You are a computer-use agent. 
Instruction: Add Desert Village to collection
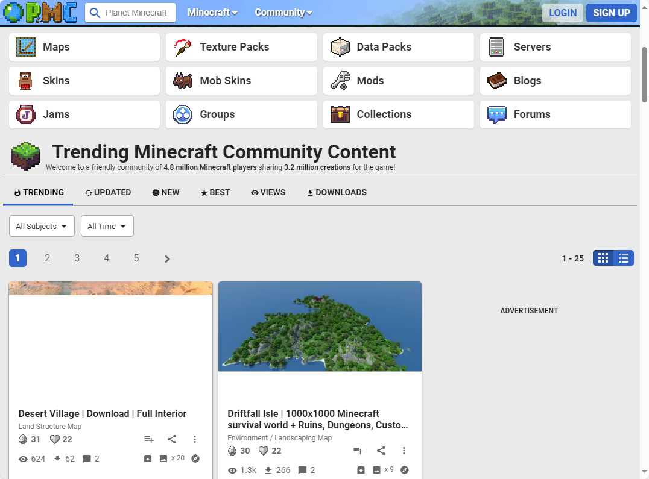[148, 439]
